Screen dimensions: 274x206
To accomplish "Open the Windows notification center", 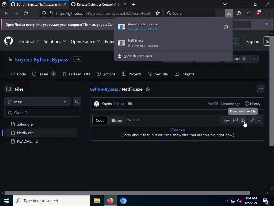I will (x=265, y=201).
